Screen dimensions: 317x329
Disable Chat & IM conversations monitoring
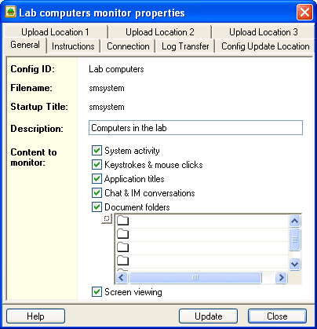(97, 193)
